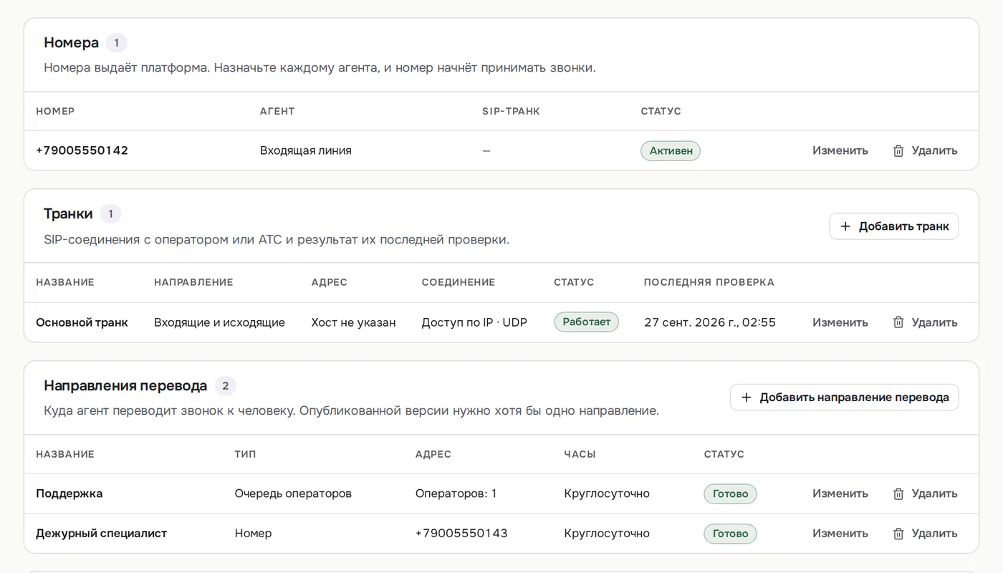This screenshot has height=573, width=1003.
Task: Click Номер type cell
Action: point(253,534)
